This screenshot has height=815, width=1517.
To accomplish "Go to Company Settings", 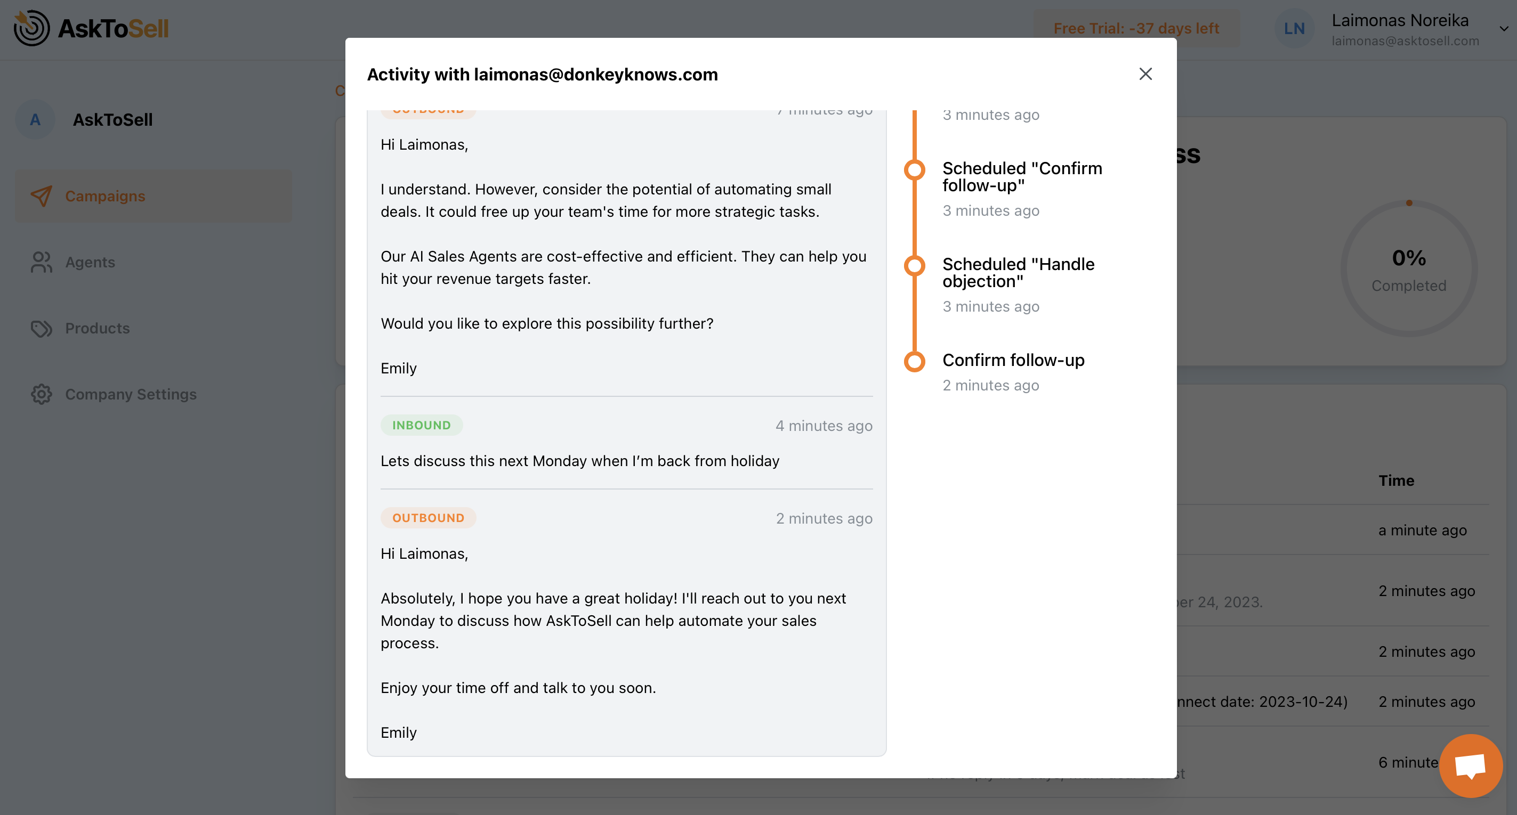I will [x=131, y=394].
